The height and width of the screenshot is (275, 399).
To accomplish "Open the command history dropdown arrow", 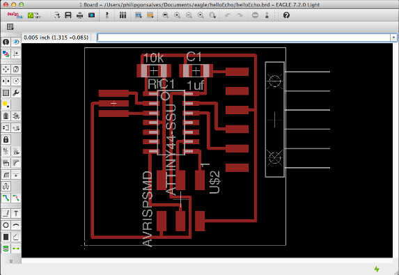I will tap(393, 38).
